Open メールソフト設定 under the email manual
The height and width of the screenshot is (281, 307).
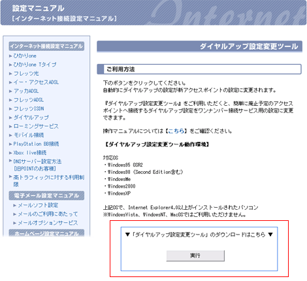point(38,205)
